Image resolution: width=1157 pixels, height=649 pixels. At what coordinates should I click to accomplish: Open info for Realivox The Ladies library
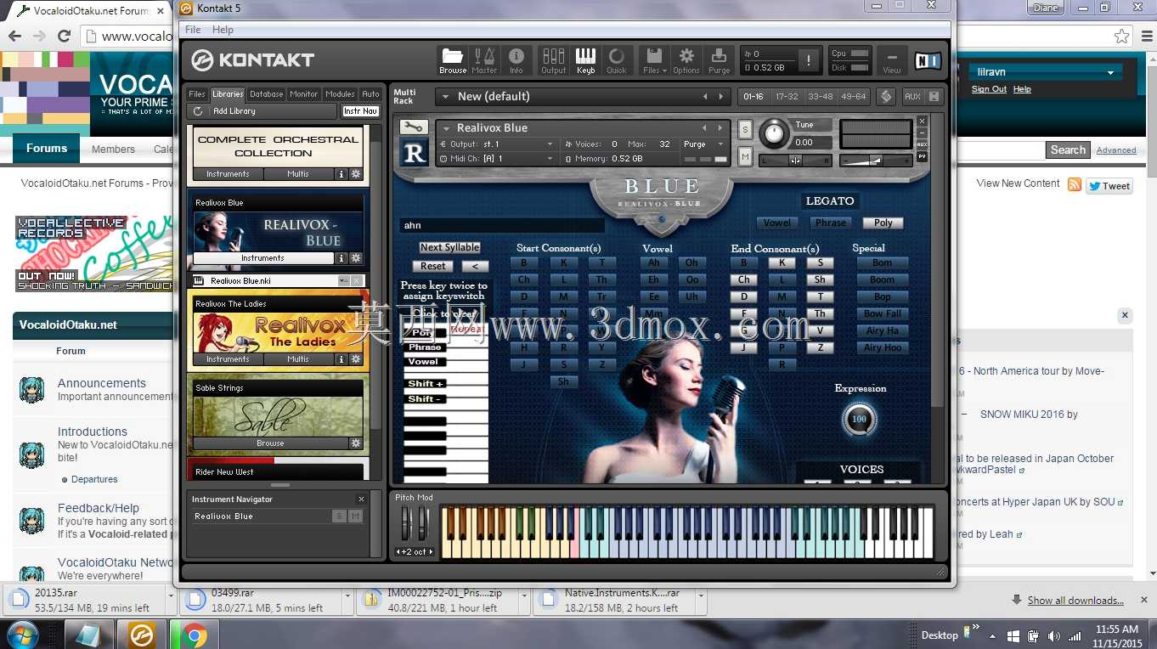point(341,359)
